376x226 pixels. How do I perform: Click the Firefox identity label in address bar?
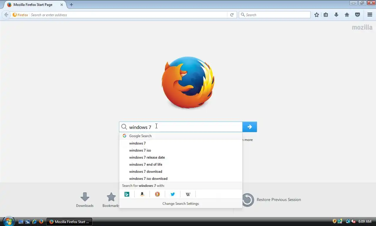pyautogui.click(x=20, y=15)
